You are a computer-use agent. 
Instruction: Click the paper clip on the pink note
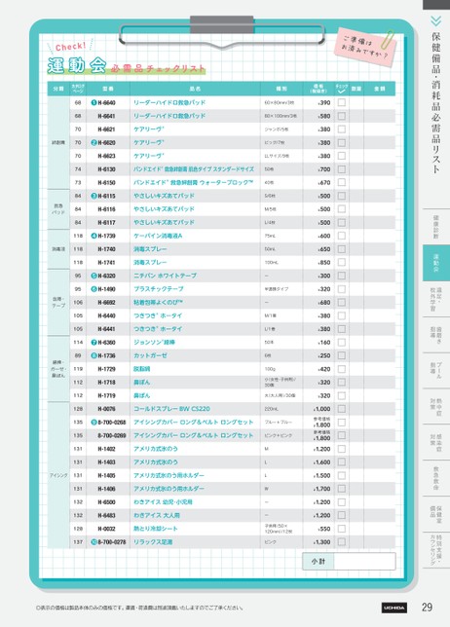[390, 39]
